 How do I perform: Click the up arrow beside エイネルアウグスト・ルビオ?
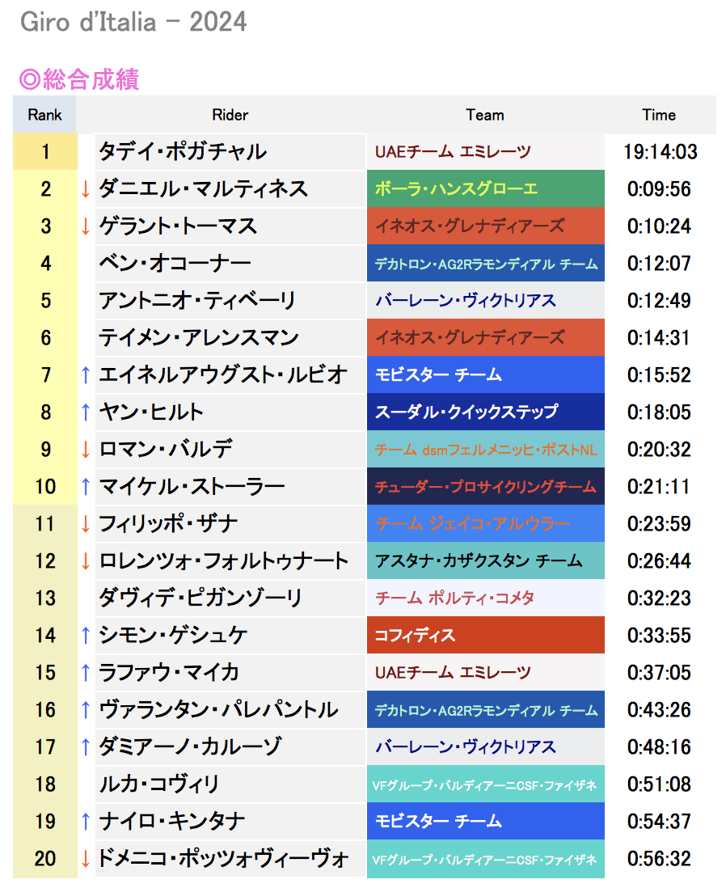click(x=86, y=375)
